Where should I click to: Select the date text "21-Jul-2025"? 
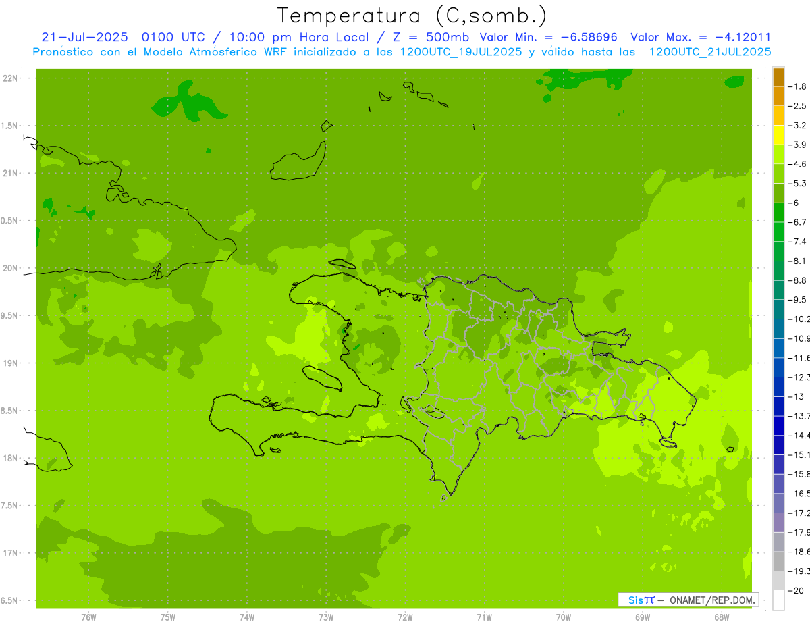[x=86, y=37]
